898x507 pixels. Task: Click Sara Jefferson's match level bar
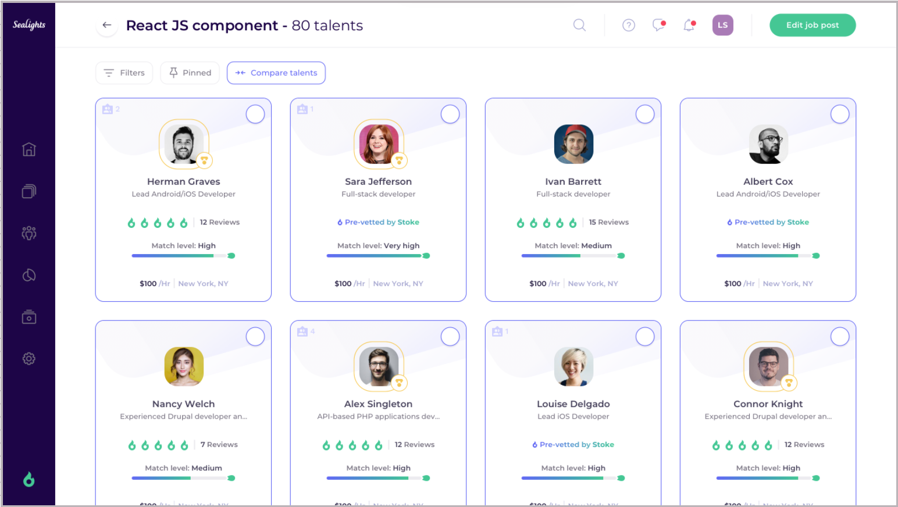coord(378,256)
